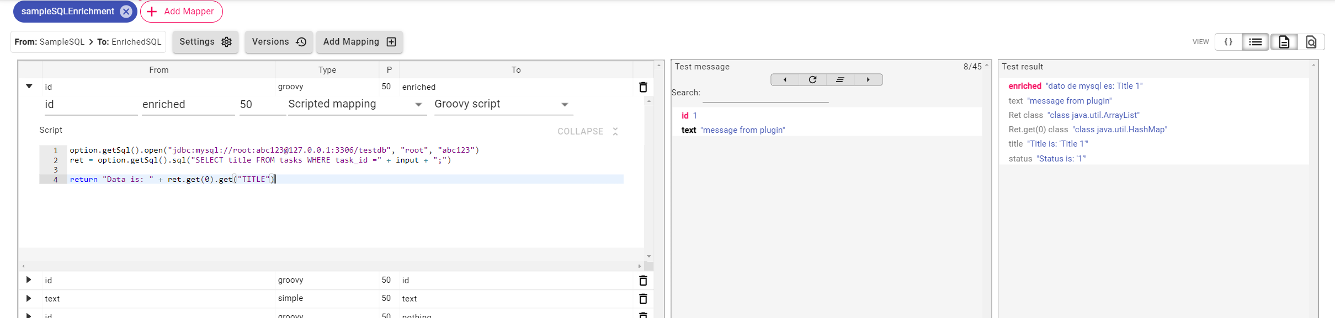Image resolution: width=1335 pixels, height=318 pixels.
Task: Switch to JSON braces view
Action: click(x=1228, y=42)
